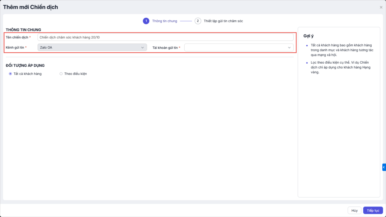The height and width of the screenshot is (217, 386).
Task: Go to Thiết lập gửi tin chăm sóc step
Action: pyautogui.click(x=223, y=21)
